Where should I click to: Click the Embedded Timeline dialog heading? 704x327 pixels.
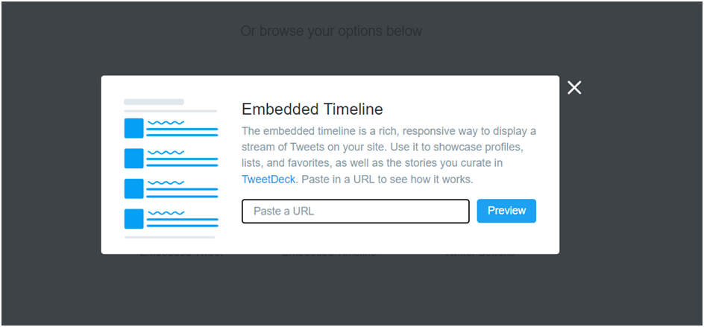(x=312, y=109)
